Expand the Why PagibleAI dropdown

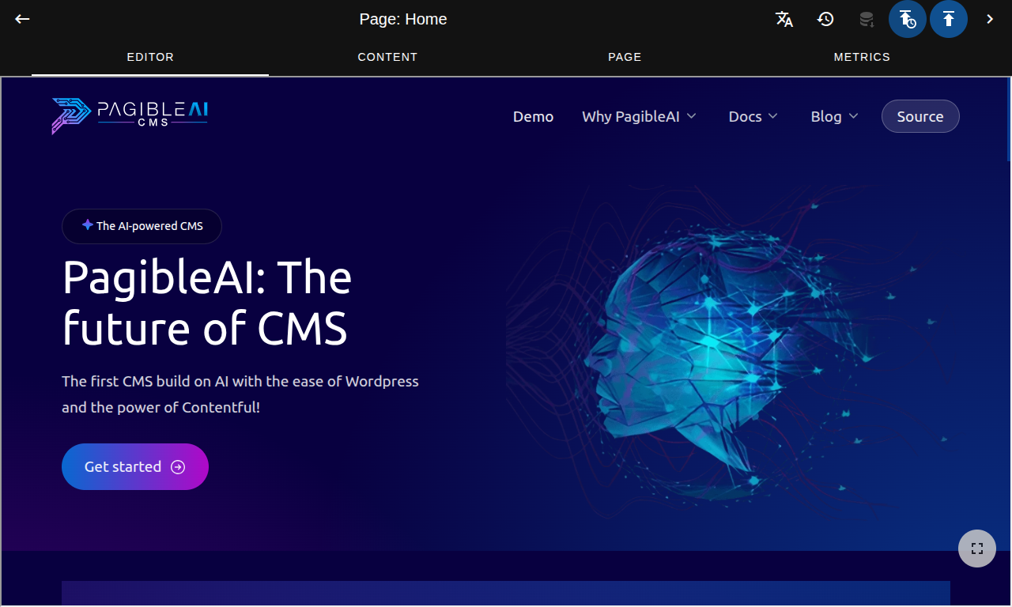click(x=639, y=116)
